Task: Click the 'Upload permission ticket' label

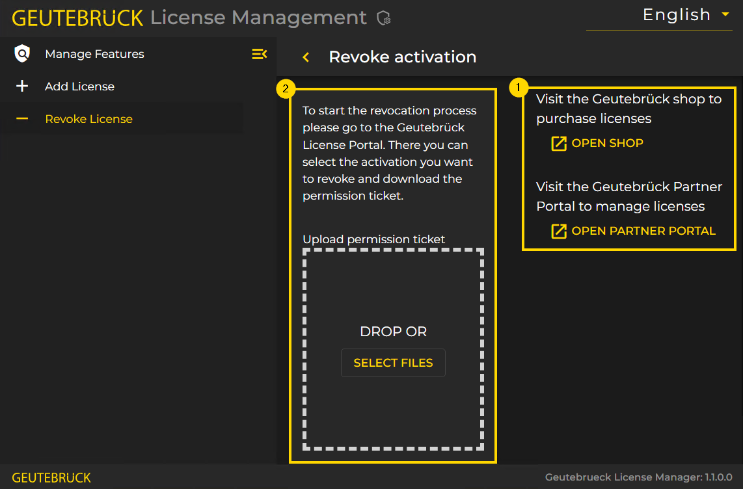Action: tap(373, 239)
